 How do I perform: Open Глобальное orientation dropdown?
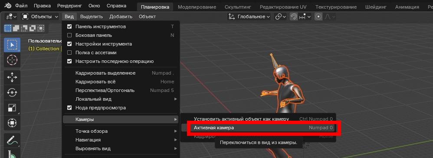pyautogui.click(x=249, y=17)
